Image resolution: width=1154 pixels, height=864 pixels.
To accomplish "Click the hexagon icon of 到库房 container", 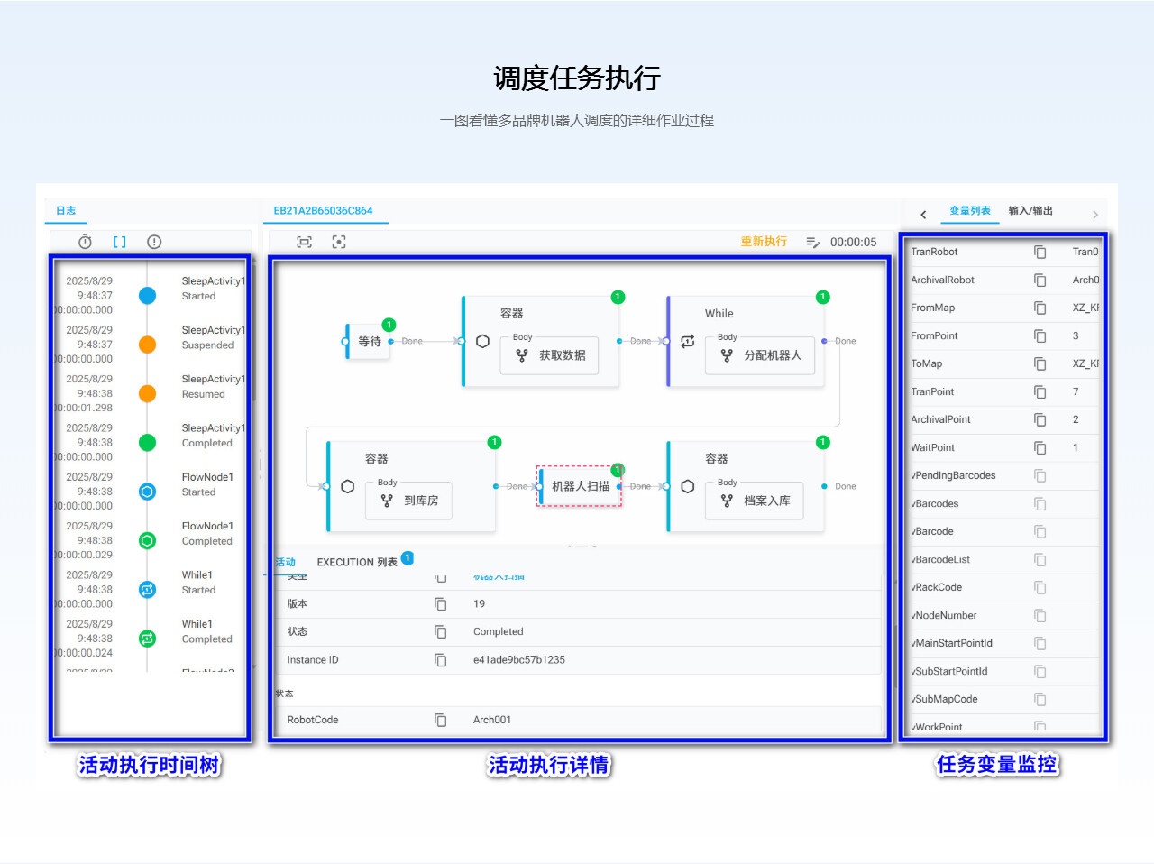I will coord(348,486).
